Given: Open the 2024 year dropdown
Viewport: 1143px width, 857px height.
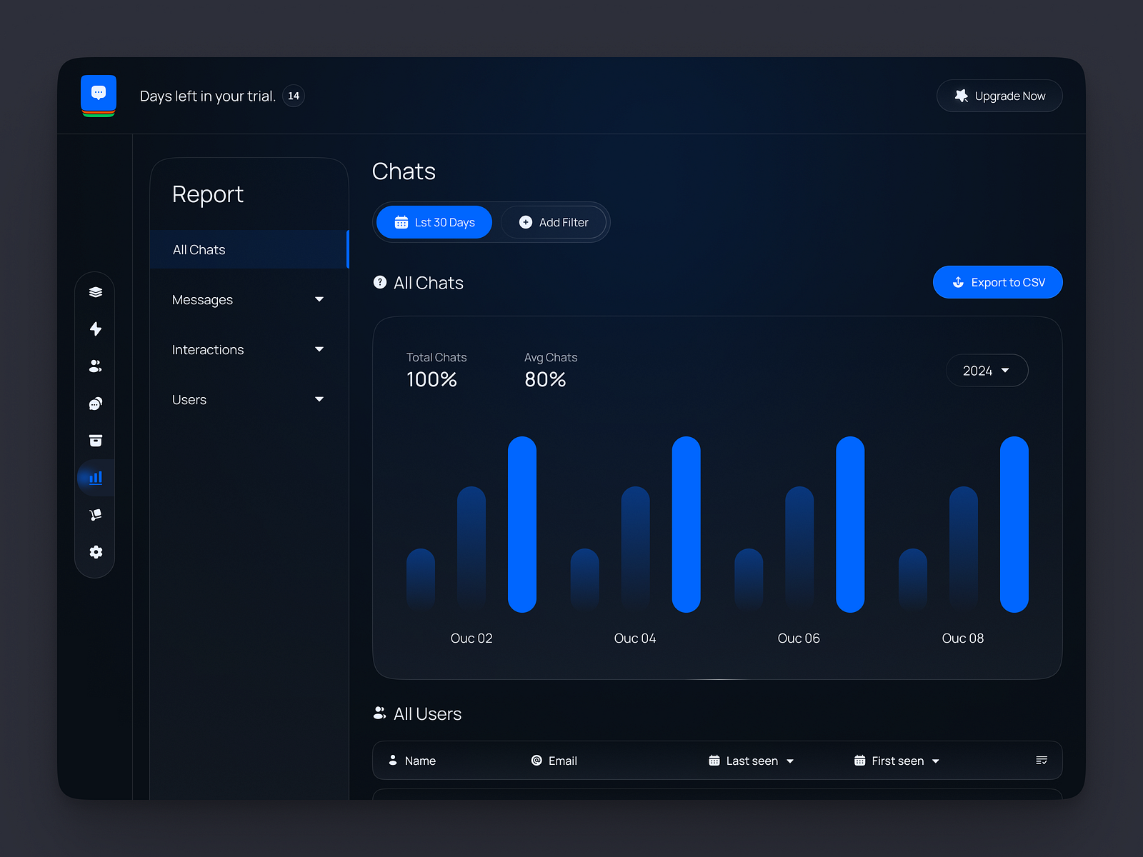Looking at the screenshot, I should (987, 370).
